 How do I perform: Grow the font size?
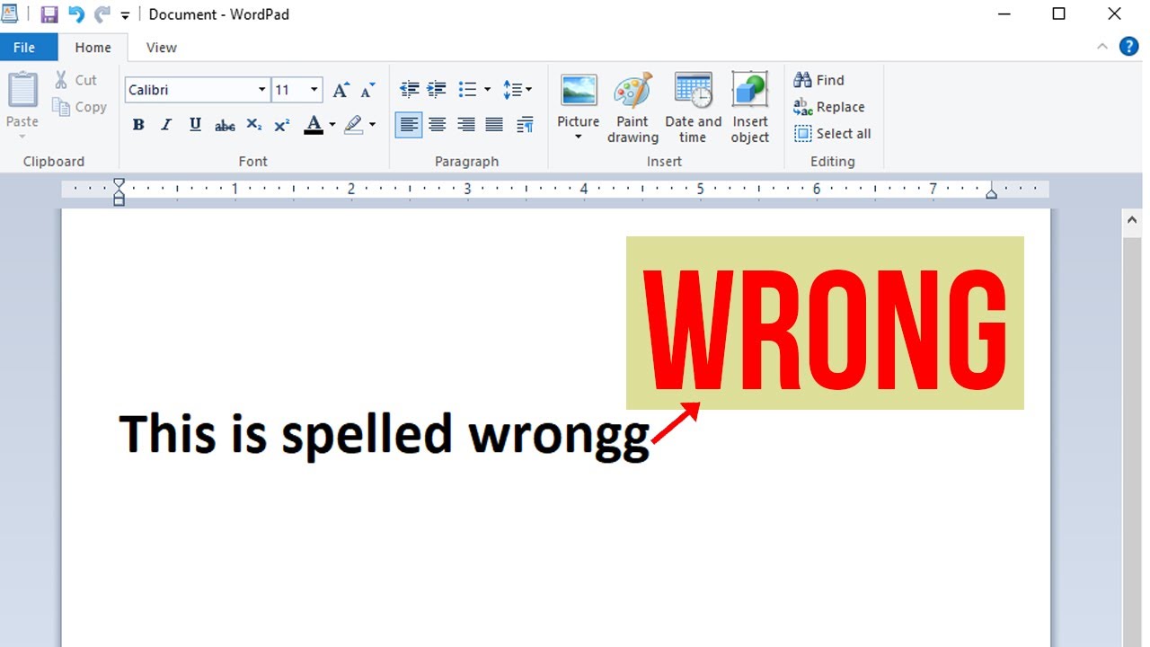(x=341, y=90)
